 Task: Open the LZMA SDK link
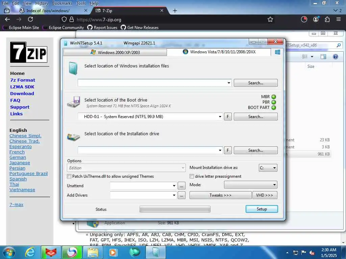pyautogui.click(x=22, y=87)
